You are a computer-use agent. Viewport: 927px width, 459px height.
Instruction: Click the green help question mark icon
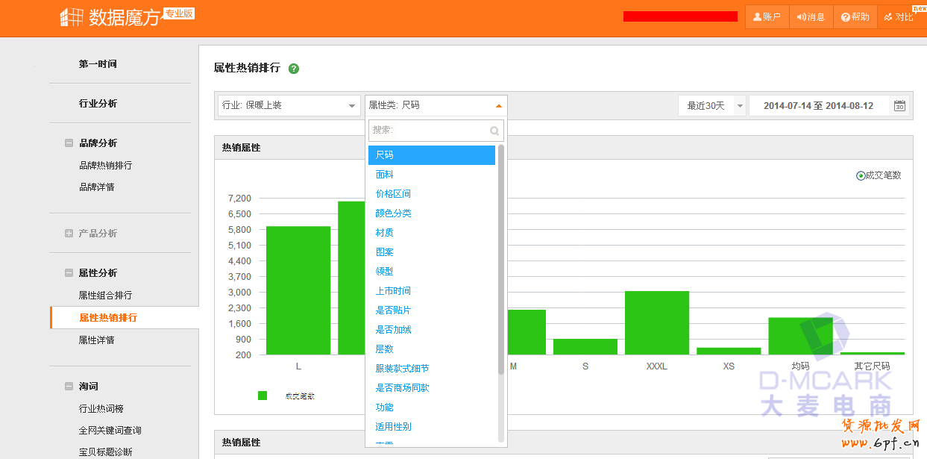[294, 69]
